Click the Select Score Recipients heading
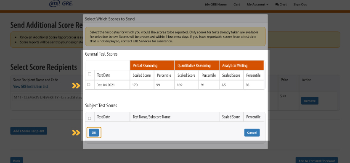 [43, 67]
